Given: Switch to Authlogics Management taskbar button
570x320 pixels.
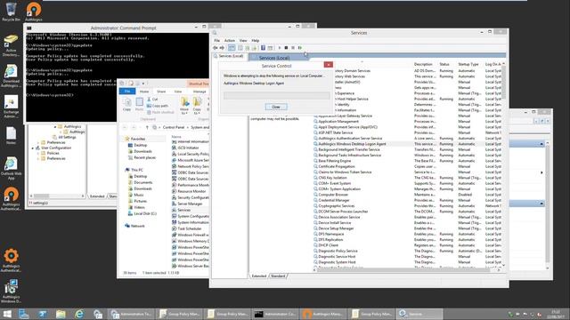Looking at the screenshot, I should click(x=324, y=314).
